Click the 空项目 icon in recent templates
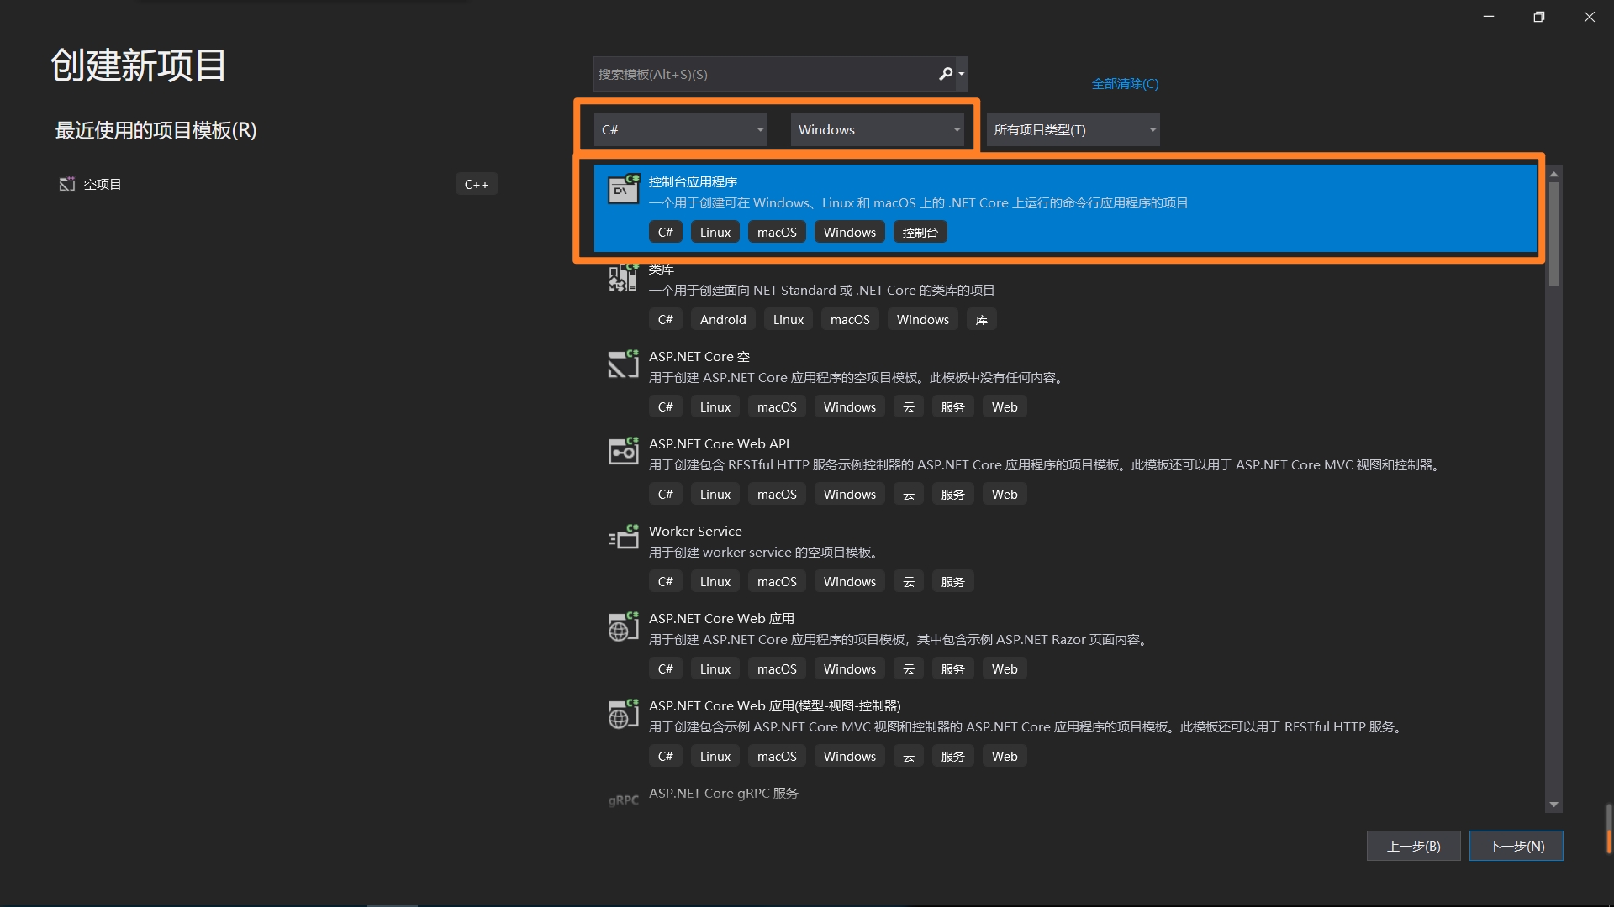The height and width of the screenshot is (907, 1614). tap(67, 184)
